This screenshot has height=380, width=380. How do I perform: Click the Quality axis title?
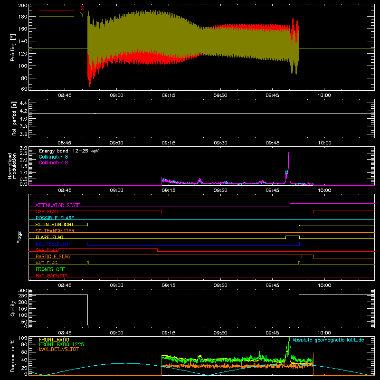13,308
